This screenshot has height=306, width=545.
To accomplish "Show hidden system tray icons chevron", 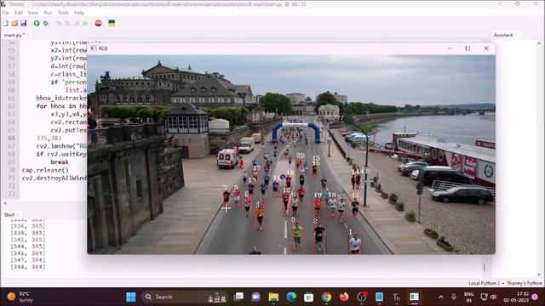I will tap(441, 297).
